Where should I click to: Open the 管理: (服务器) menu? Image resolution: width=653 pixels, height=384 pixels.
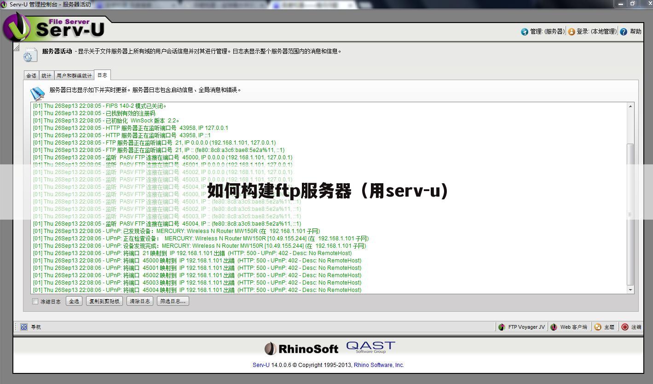click(x=543, y=32)
